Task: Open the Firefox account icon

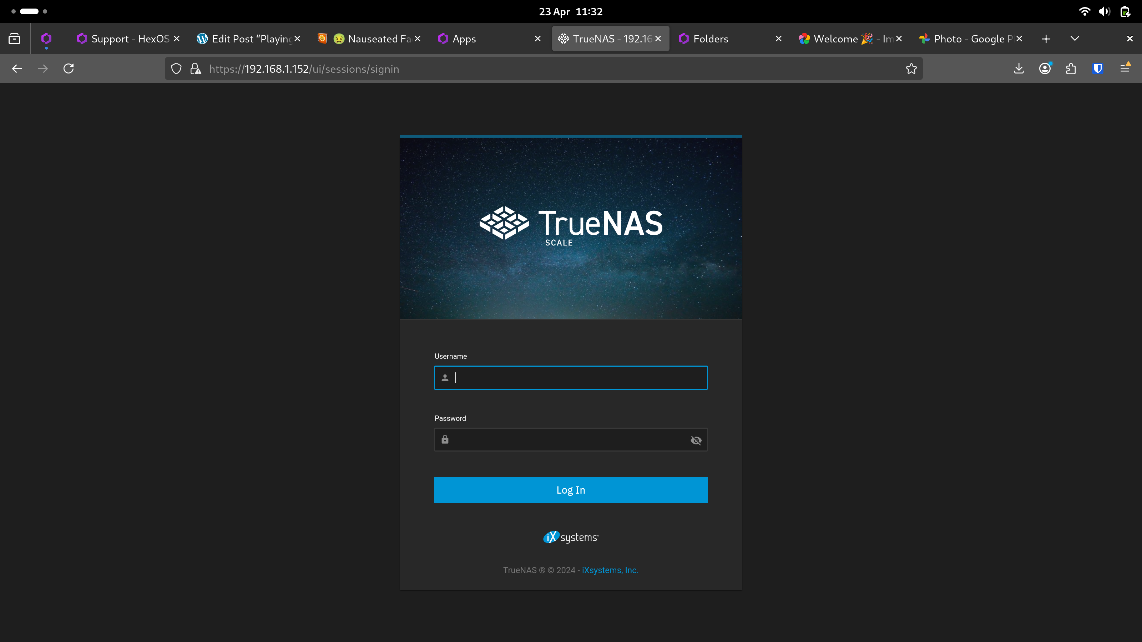Action: click(1045, 69)
